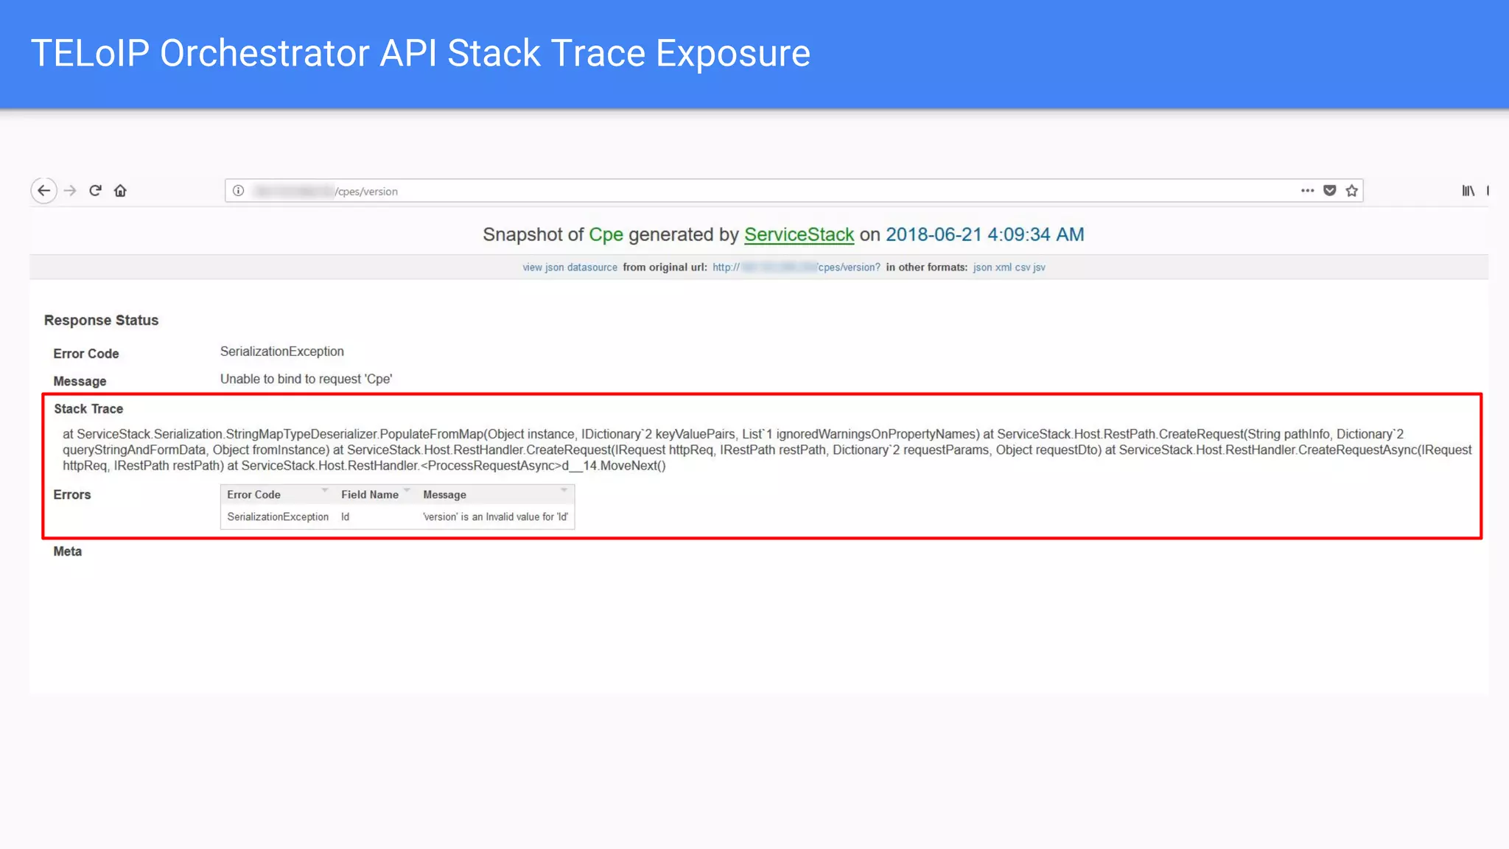Screen dimensions: 1509x849
Task: Switch to jsv format
Action: point(1039,268)
